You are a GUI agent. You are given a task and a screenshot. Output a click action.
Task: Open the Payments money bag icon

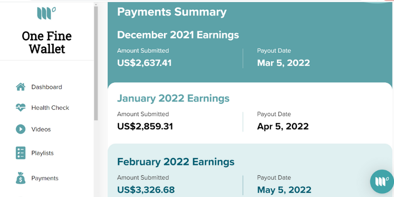21,178
